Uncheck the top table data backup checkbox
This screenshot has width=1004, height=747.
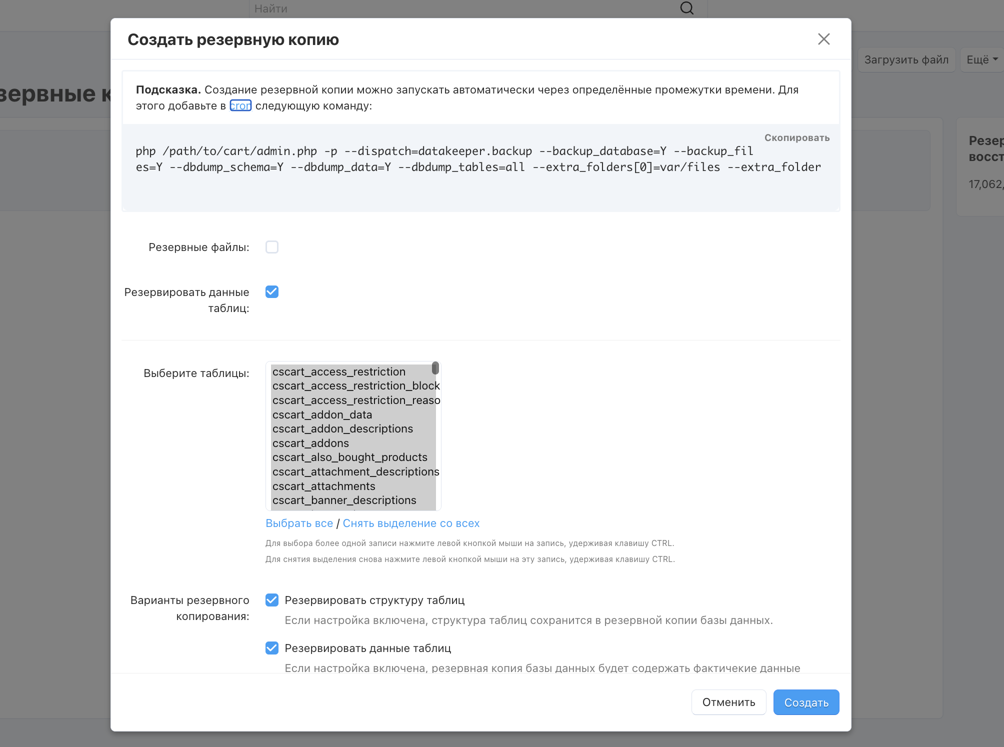pos(272,292)
